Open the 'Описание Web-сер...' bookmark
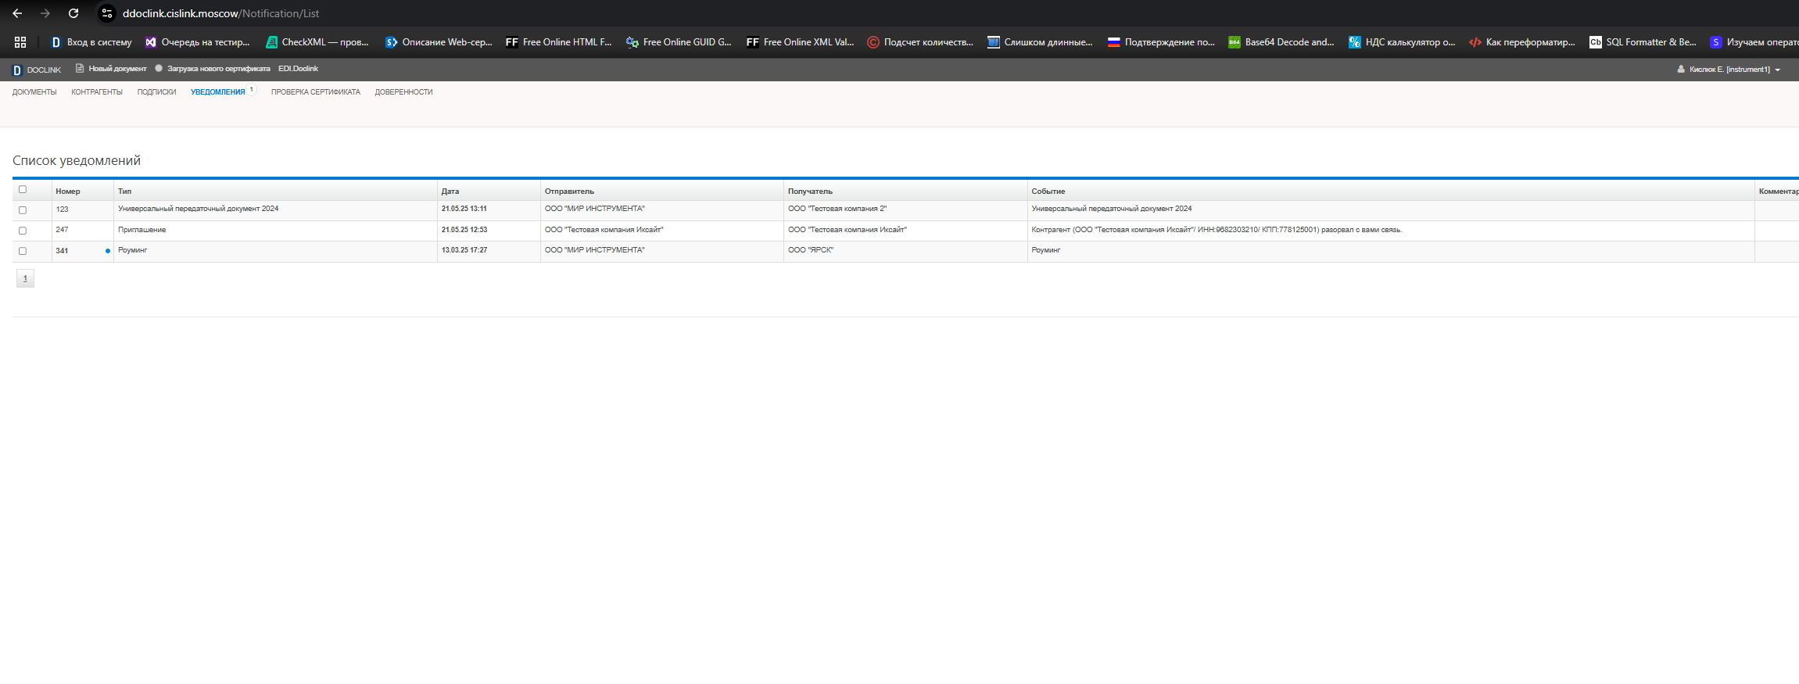Image resolution: width=1799 pixels, height=684 pixels. [439, 42]
